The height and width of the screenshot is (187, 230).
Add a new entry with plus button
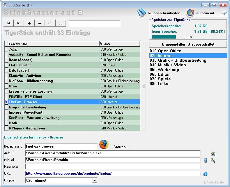click(x=29, y=23)
